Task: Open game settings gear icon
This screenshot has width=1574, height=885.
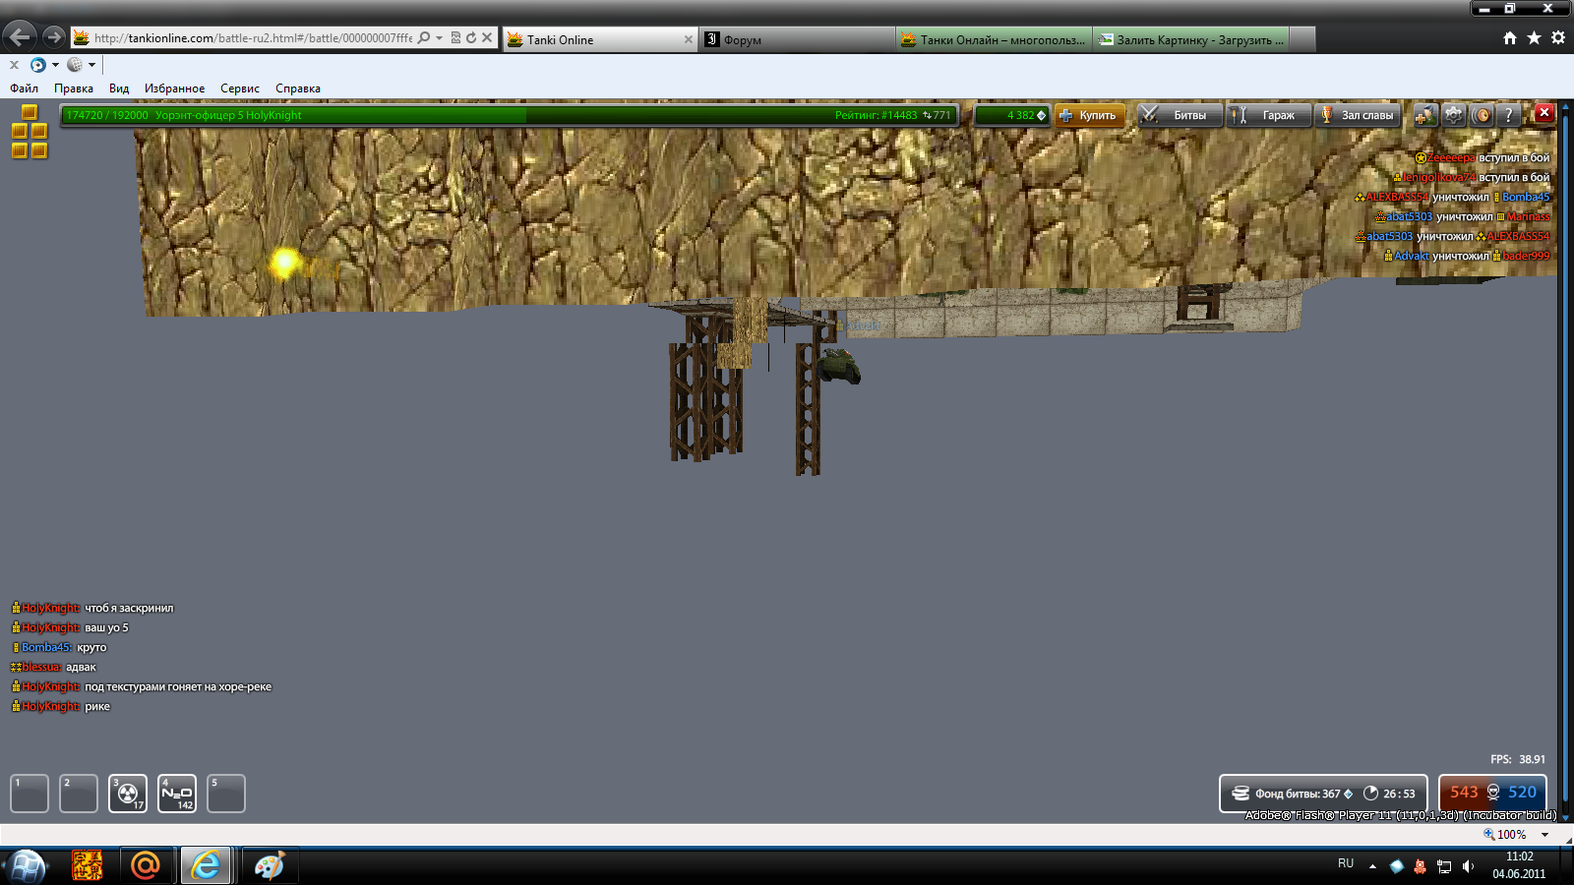Action: [x=1454, y=115]
